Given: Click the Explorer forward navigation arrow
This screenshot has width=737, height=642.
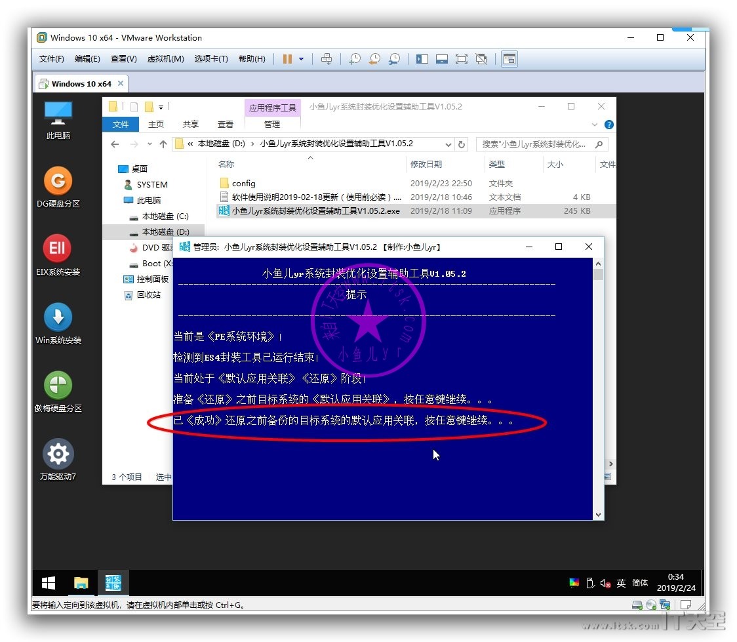Looking at the screenshot, I should [x=134, y=144].
